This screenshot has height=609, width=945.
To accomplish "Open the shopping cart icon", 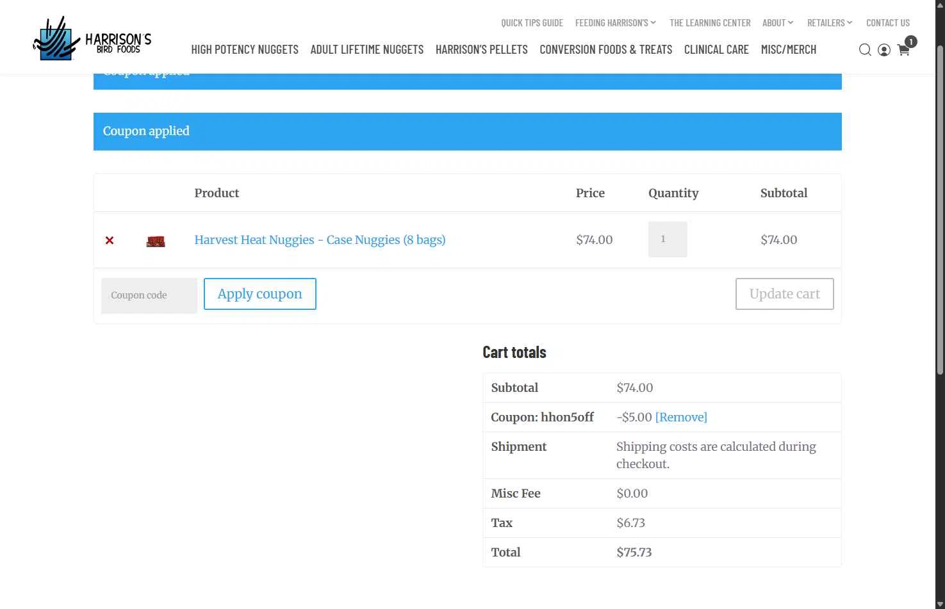I will 904,50.
